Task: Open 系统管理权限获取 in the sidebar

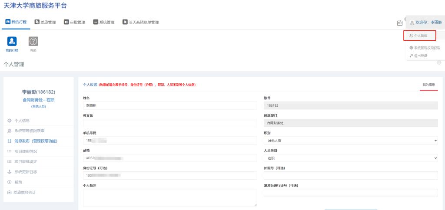Action: (29, 131)
